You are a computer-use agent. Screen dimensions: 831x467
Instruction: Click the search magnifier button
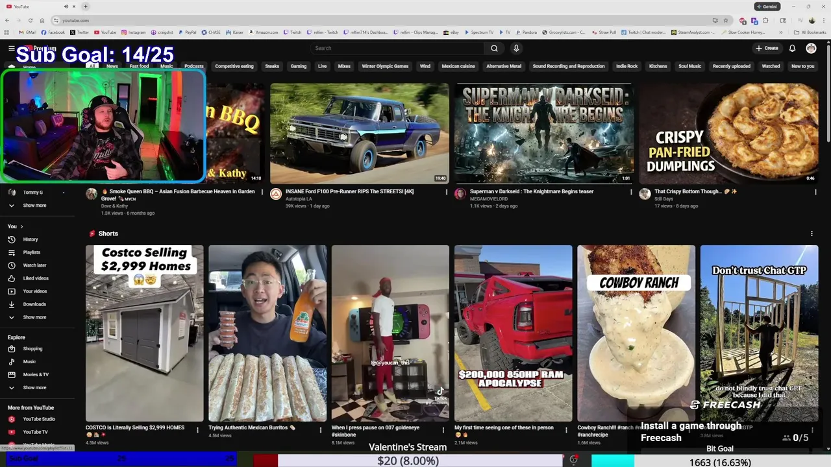click(494, 48)
